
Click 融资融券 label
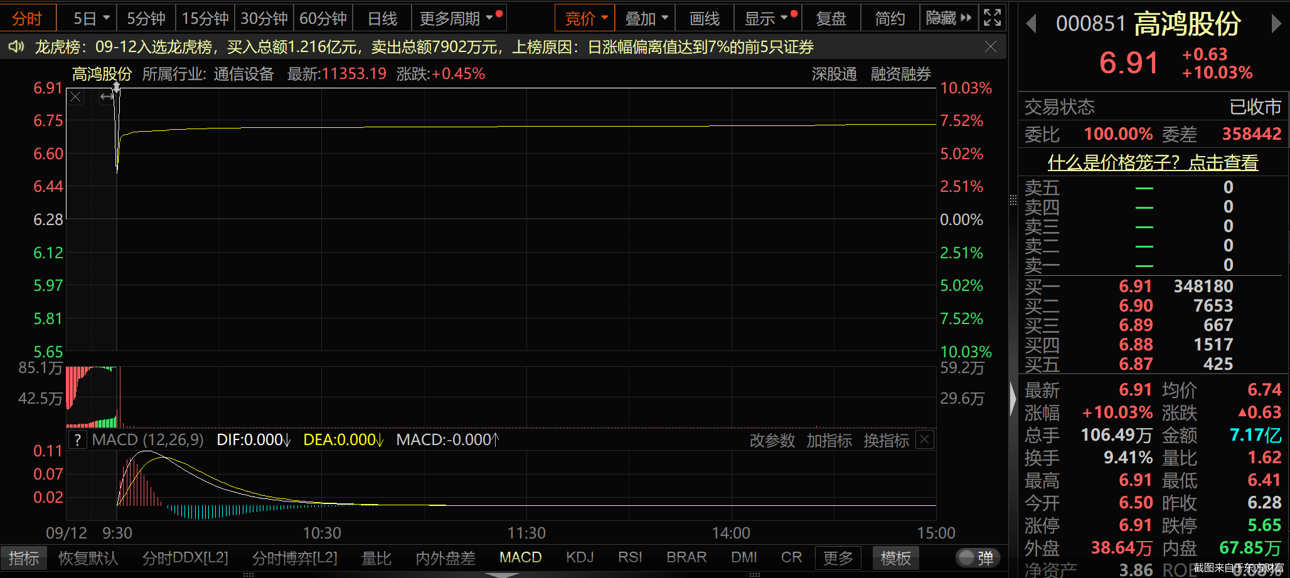[x=900, y=74]
